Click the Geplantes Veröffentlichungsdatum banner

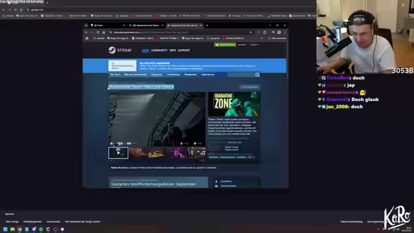pos(158,183)
